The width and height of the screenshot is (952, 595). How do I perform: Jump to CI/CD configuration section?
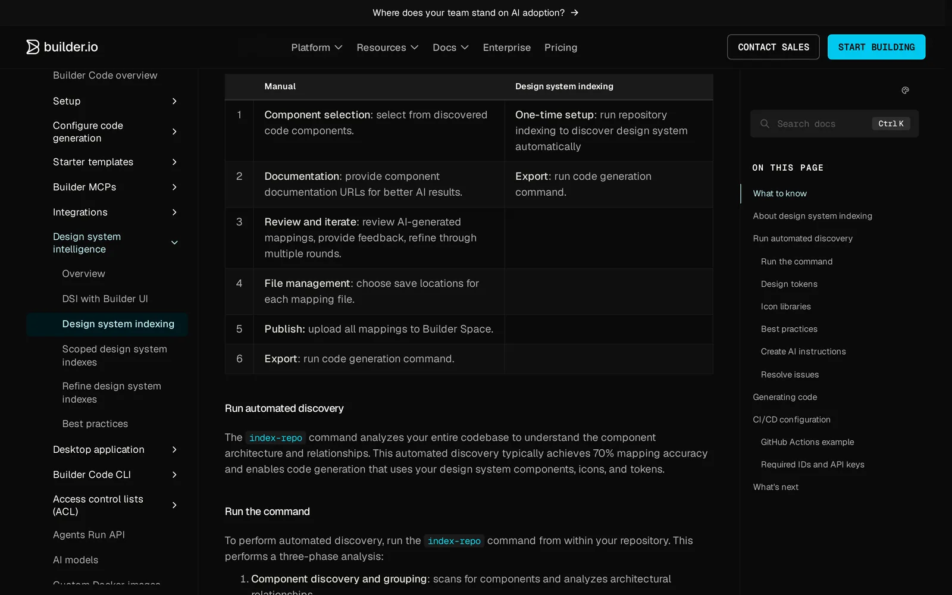791,419
